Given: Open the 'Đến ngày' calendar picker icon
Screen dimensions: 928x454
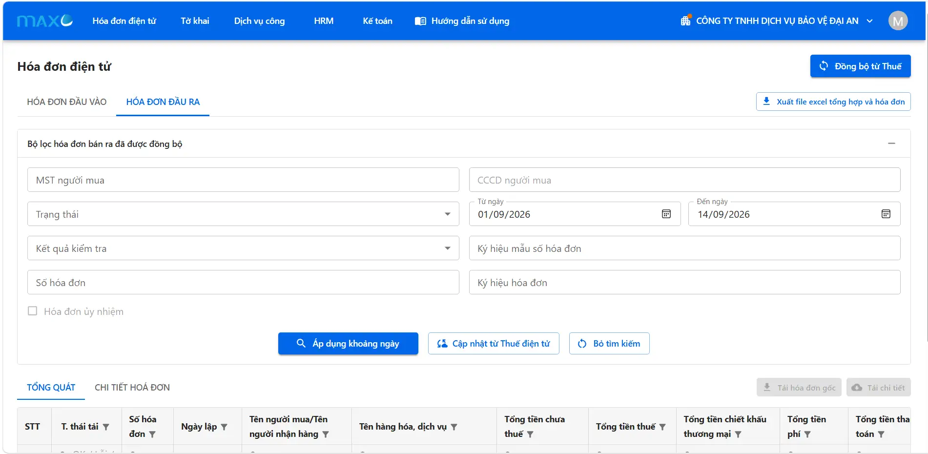Looking at the screenshot, I should [886, 214].
